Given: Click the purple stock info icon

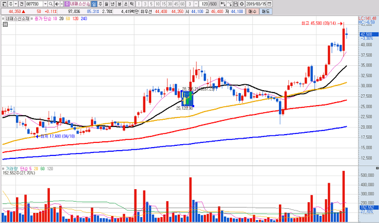Looking at the screenshot, I should coord(67,4).
